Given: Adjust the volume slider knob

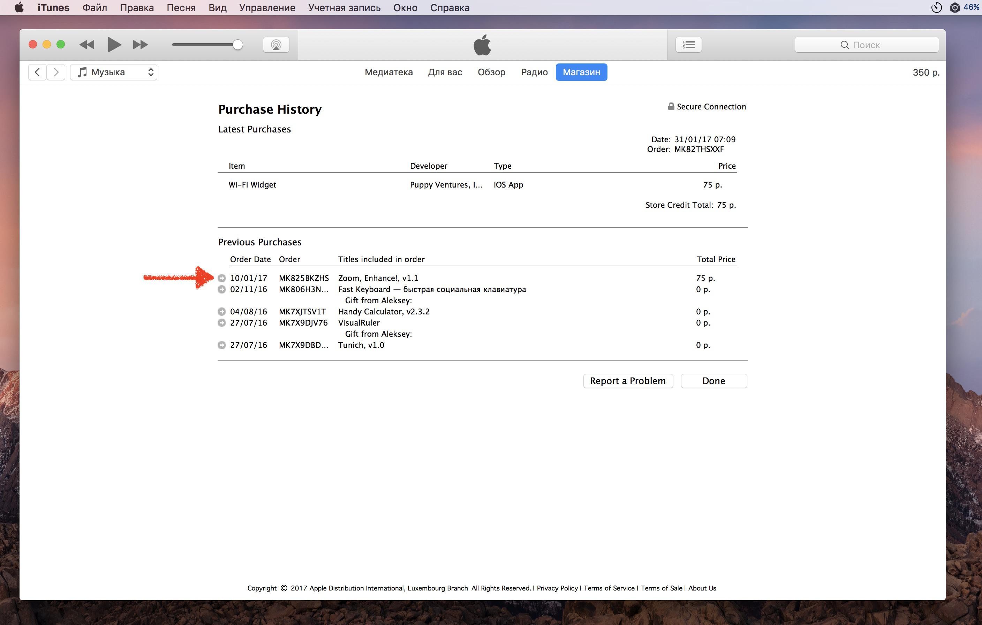Looking at the screenshot, I should [x=237, y=44].
